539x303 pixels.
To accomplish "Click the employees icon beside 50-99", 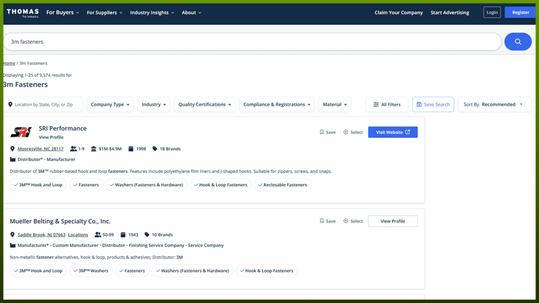I will coord(98,235).
